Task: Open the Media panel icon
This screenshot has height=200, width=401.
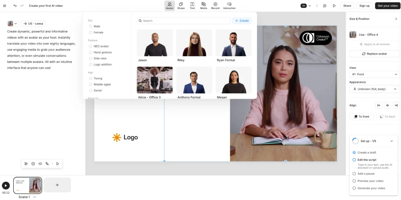Action: coord(204,5)
